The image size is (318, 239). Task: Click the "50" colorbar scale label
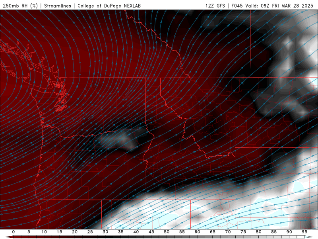coord(167,232)
